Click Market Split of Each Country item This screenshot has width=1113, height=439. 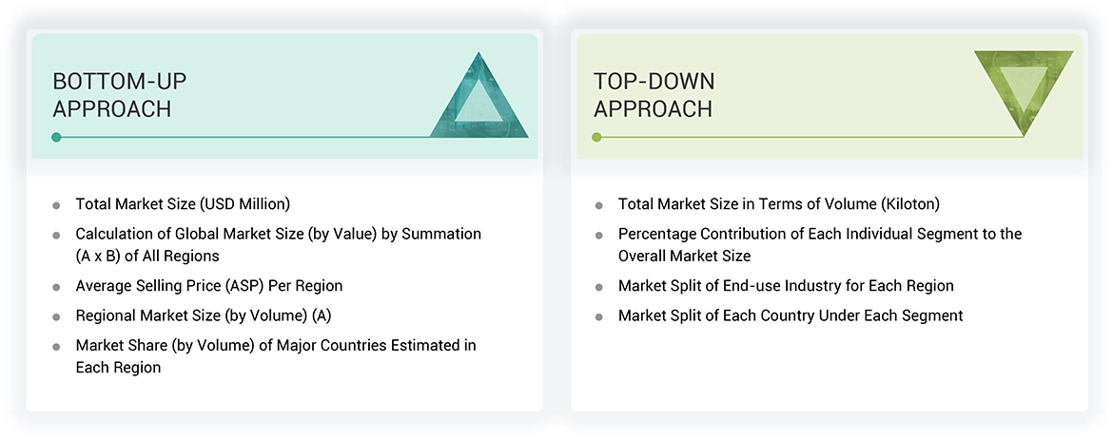790,315
